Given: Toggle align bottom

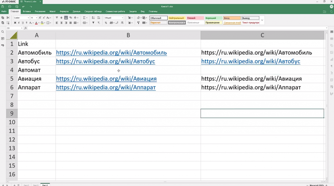Looking at the screenshot, I should (66, 18).
